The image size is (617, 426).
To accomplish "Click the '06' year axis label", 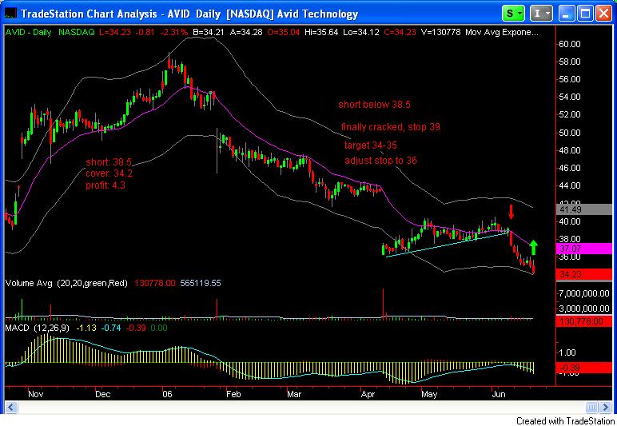I will (x=167, y=394).
